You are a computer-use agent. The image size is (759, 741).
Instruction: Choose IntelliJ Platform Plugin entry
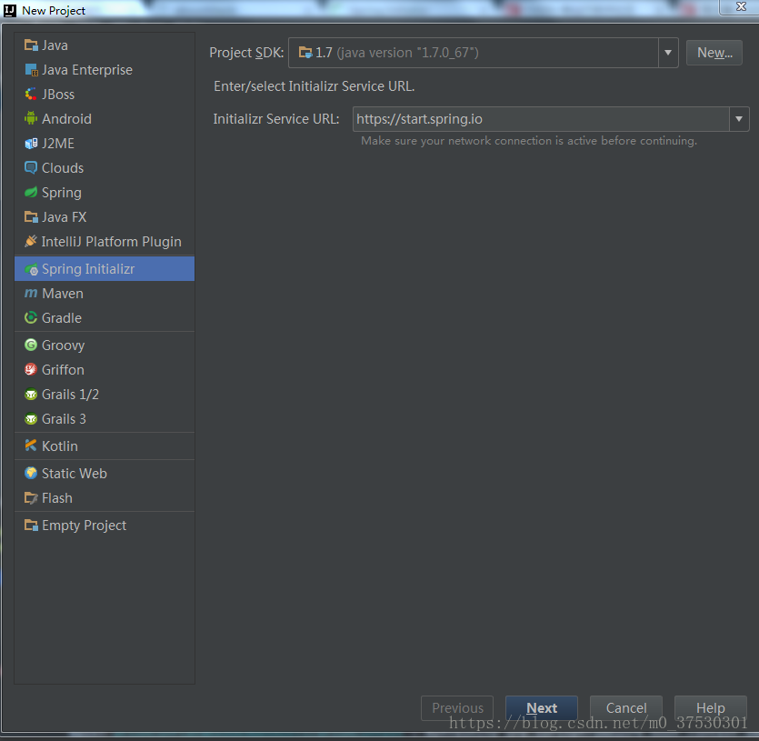click(x=105, y=242)
